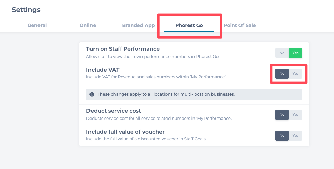The image size is (334, 169).
Task: Click the info icon in the notice banner
Action: (92, 94)
